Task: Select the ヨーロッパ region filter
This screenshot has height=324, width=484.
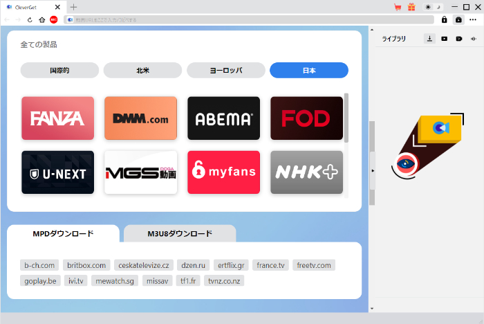Action: [226, 70]
